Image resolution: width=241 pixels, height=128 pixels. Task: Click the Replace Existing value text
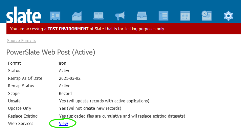(x=122, y=116)
